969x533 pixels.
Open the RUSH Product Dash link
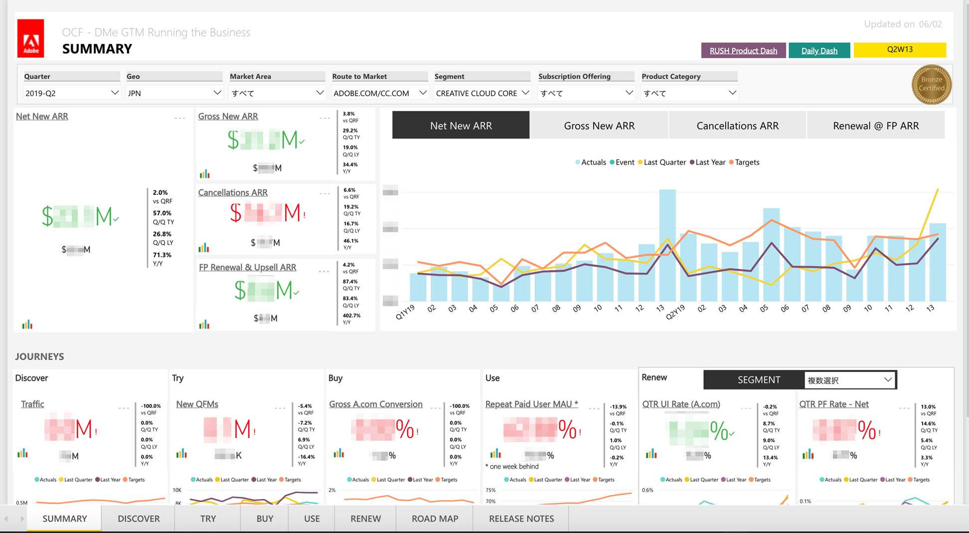click(x=743, y=50)
